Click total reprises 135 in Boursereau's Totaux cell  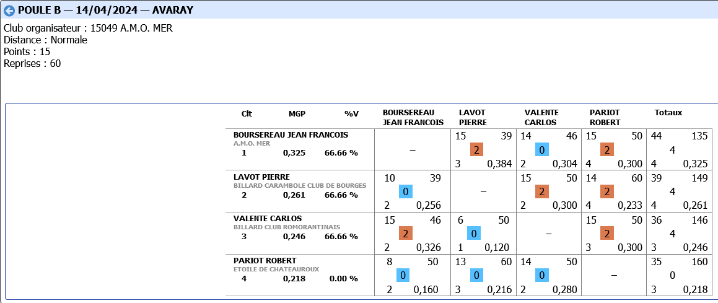pyautogui.click(x=699, y=136)
